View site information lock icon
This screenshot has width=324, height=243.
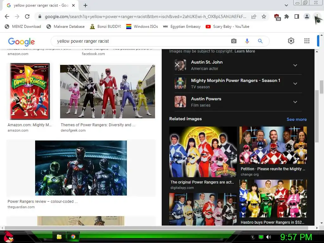click(40, 16)
